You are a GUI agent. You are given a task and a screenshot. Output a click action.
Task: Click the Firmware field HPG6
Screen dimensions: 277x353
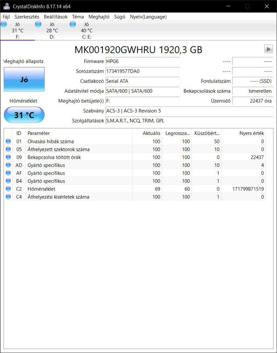tap(142, 61)
